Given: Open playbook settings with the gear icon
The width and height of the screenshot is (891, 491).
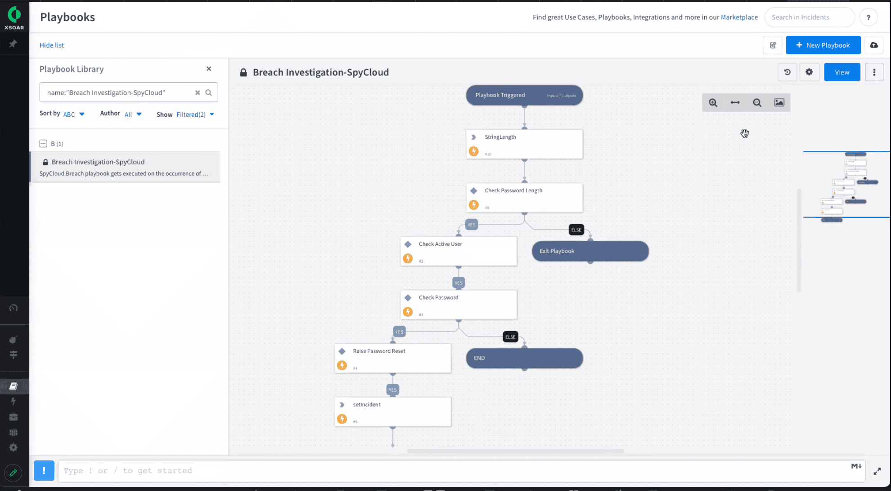Looking at the screenshot, I should coord(809,72).
